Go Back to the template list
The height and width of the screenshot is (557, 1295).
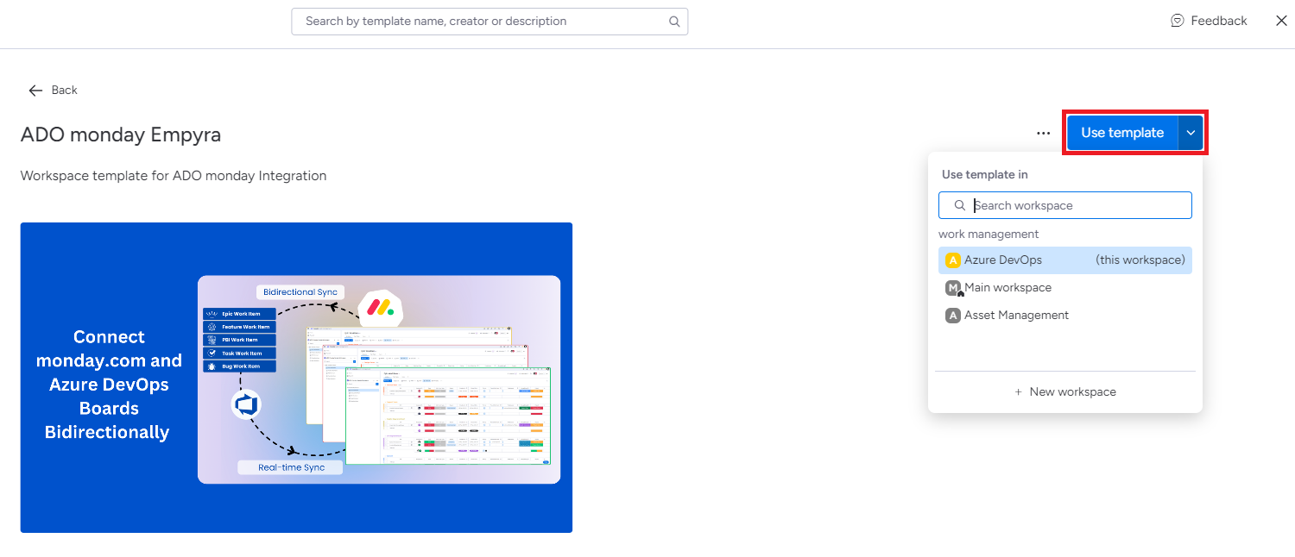click(x=54, y=90)
